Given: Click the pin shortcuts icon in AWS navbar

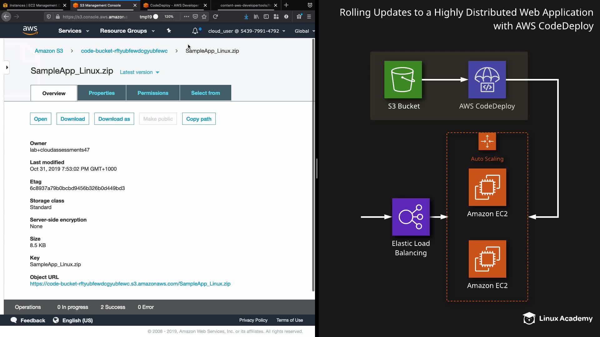Looking at the screenshot, I should point(169,31).
